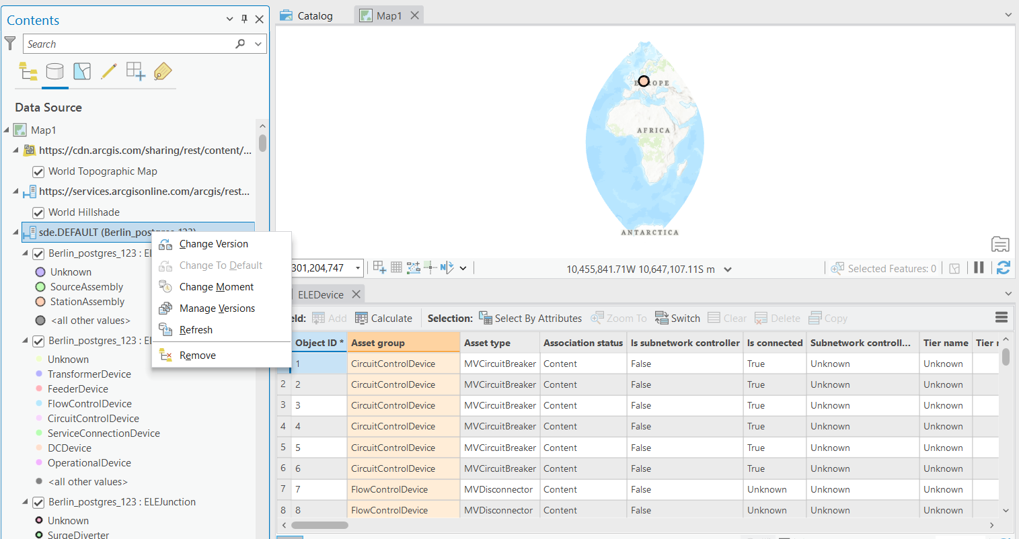The height and width of the screenshot is (539, 1019).
Task: Open the coordinate units dropdown arrow
Action: tap(728, 269)
